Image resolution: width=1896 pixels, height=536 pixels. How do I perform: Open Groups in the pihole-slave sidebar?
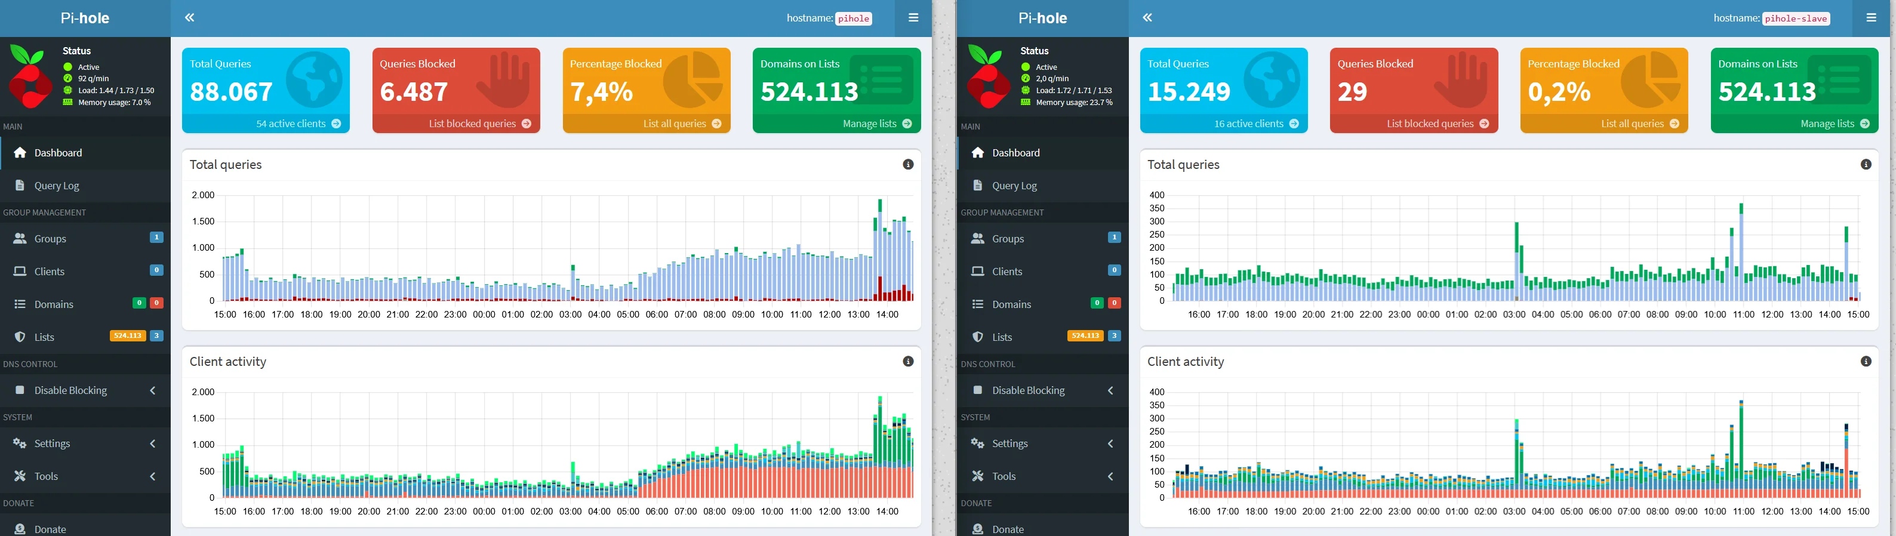click(x=1043, y=239)
